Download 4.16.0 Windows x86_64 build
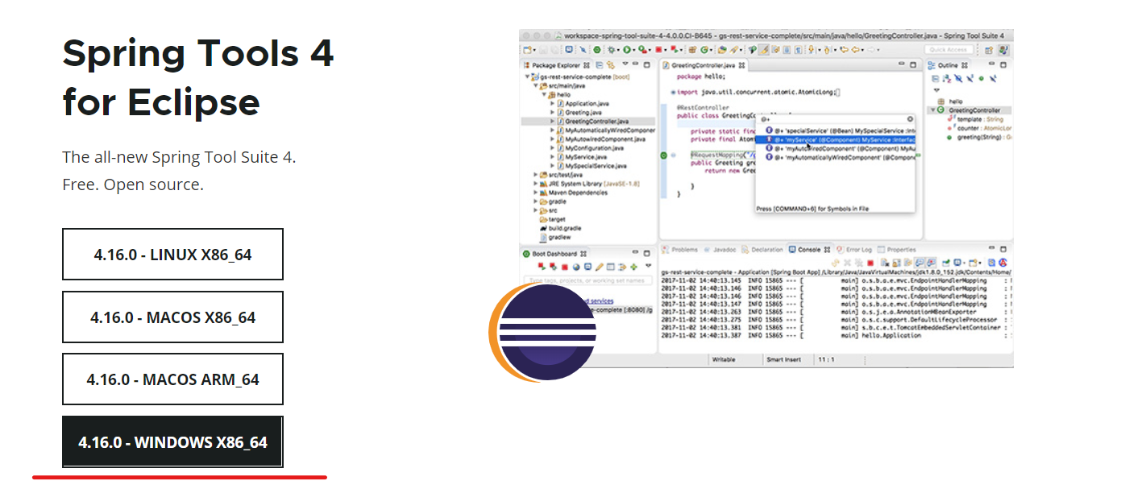 (172, 442)
